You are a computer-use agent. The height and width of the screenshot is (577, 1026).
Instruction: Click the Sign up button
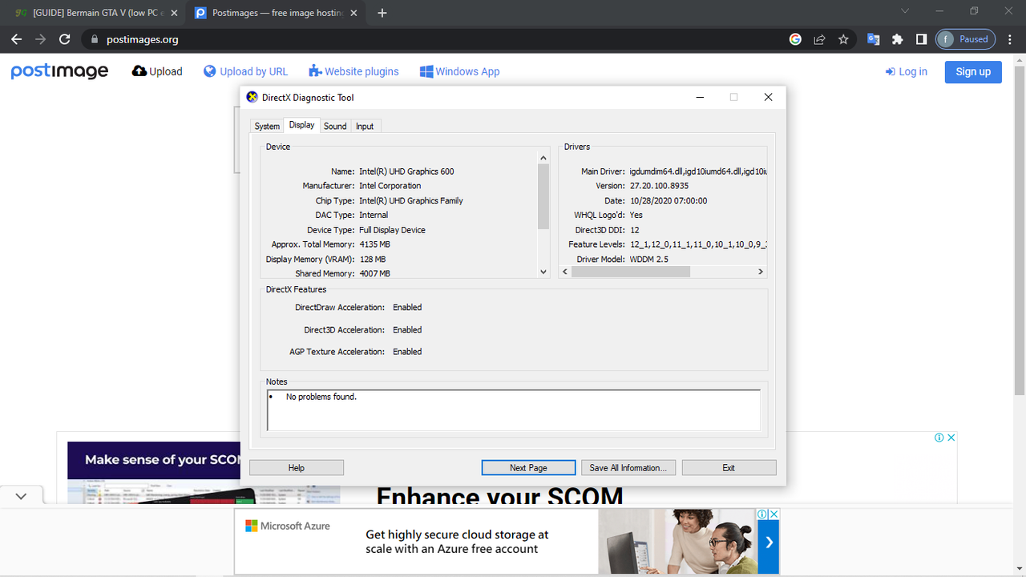(973, 71)
